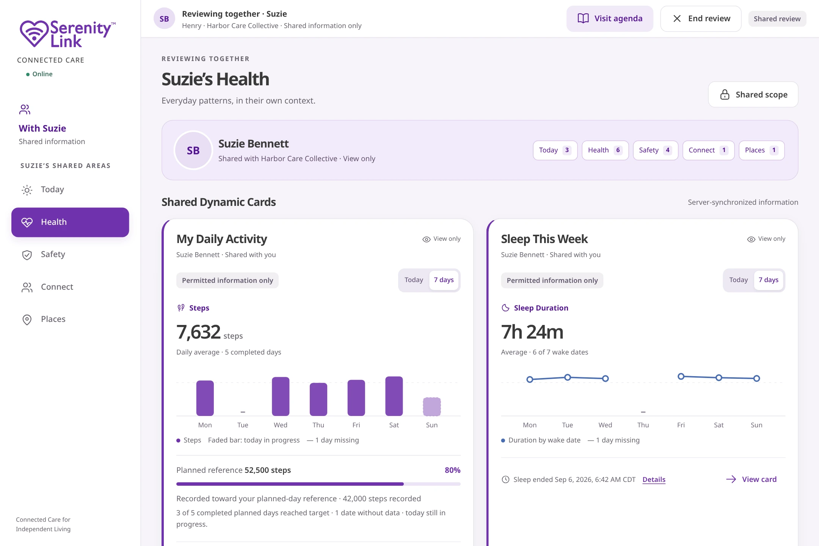Click the faded Sunday steps bar
819x546 pixels.
(x=432, y=406)
